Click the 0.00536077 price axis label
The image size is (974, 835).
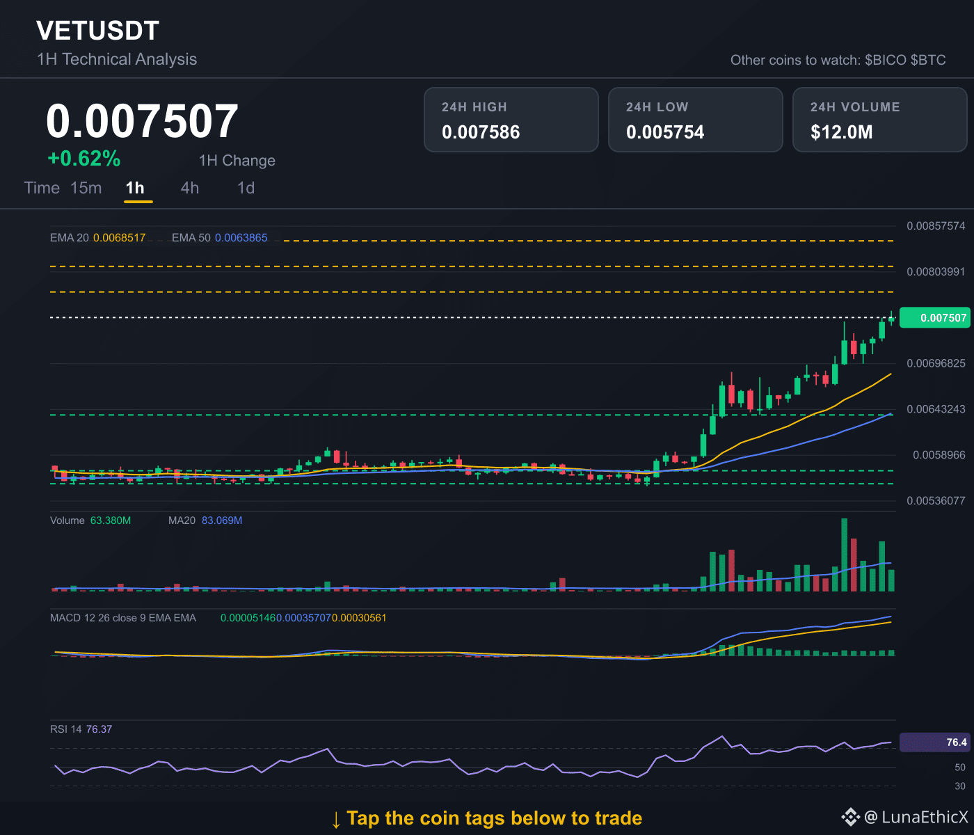pyautogui.click(x=936, y=501)
